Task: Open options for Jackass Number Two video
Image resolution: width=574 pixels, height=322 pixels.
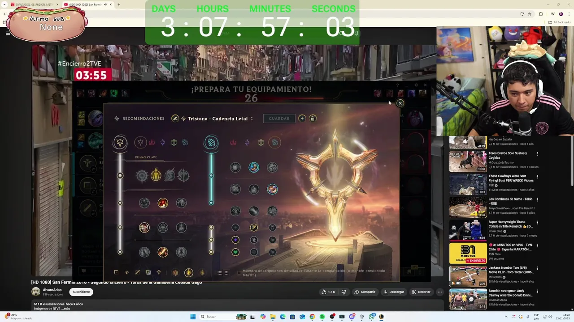Action: point(537,269)
